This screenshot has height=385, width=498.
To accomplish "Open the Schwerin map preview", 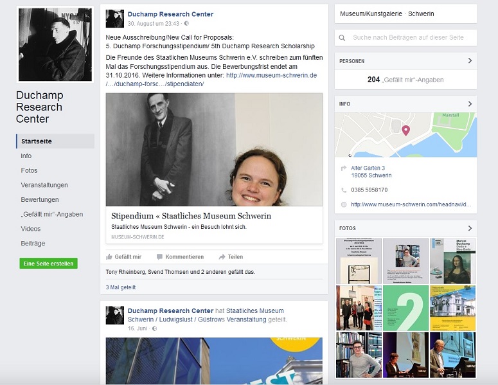I will (406, 135).
